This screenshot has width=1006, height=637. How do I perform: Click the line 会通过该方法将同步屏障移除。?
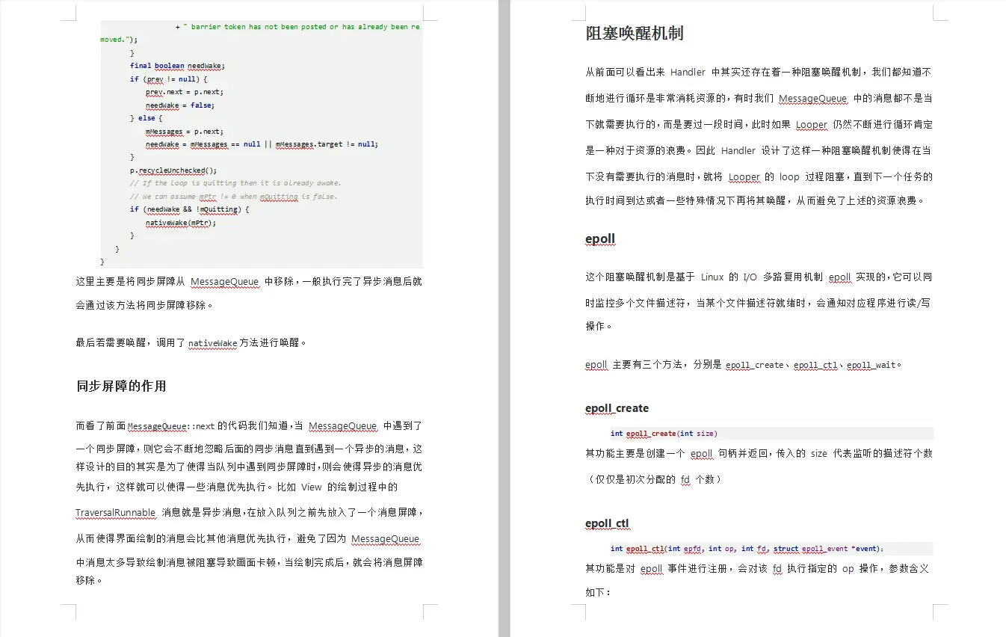pyautogui.click(x=145, y=306)
